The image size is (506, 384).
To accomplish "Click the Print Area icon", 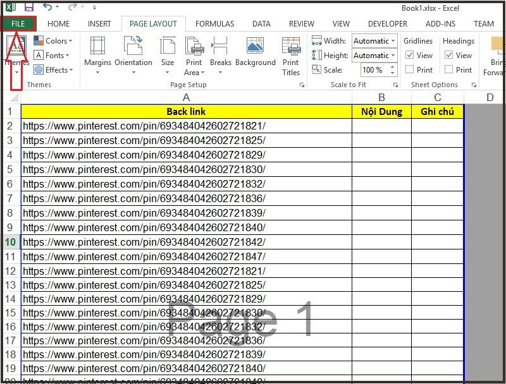I will coord(194,45).
